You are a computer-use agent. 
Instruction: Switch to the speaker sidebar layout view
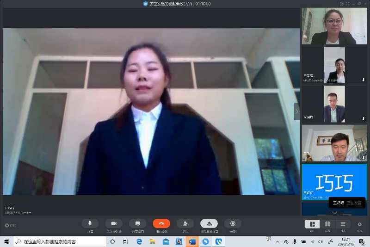(x=312, y=224)
